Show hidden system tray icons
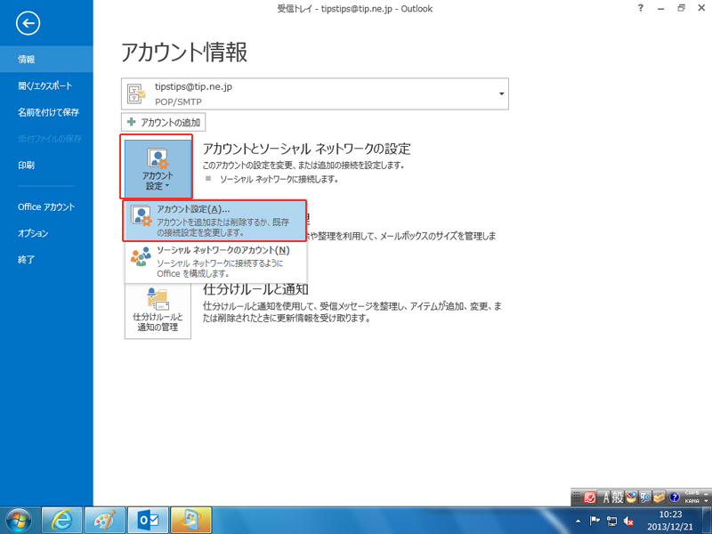The width and height of the screenshot is (712, 534). point(578,521)
